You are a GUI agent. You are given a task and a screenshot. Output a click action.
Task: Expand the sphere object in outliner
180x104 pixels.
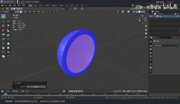coord(155,16)
